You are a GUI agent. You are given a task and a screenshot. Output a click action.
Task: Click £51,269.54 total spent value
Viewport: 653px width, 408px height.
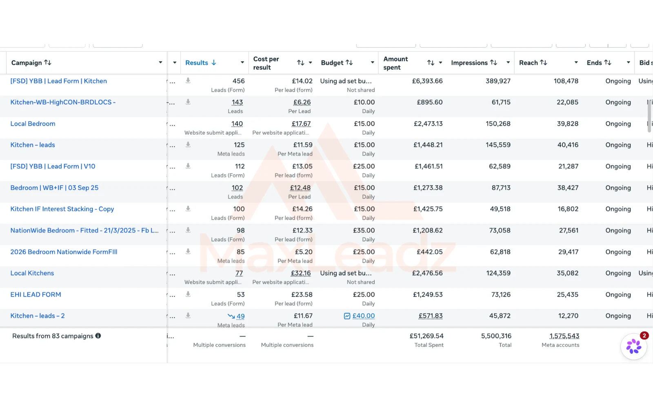tap(426, 336)
